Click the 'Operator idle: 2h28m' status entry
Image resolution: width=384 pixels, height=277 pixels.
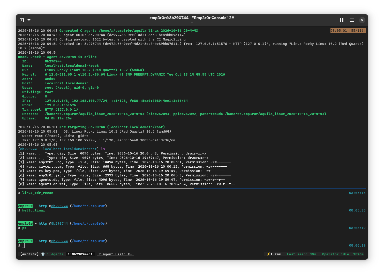pyautogui.click(x=343, y=254)
